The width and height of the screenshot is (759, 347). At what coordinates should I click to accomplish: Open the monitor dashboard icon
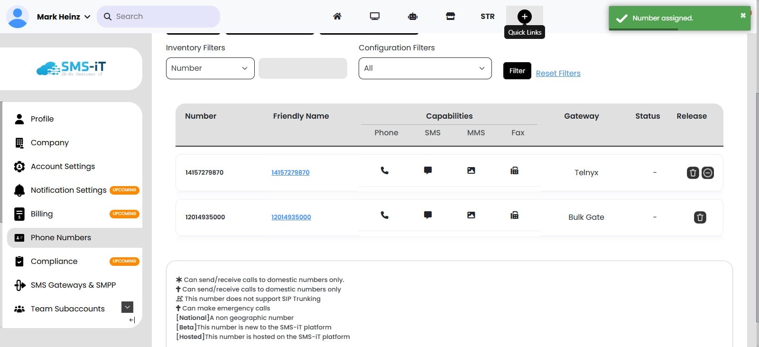[375, 16]
